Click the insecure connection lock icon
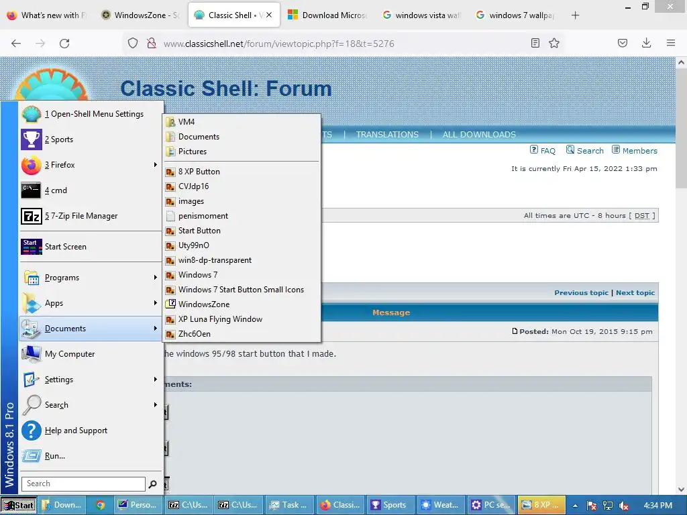The width and height of the screenshot is (687, 515). click(152, 43)
